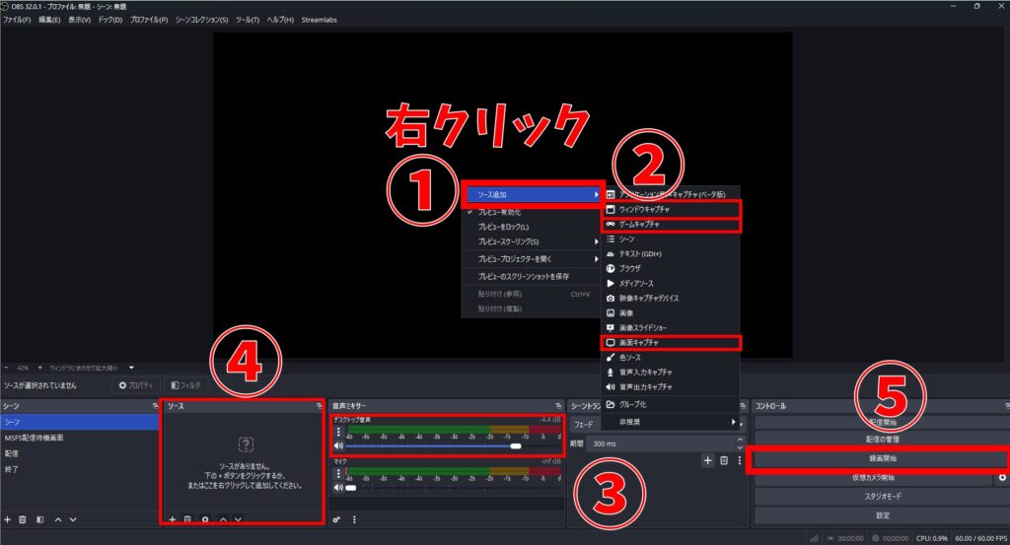Toggle プレビューをロック(L) option

tap(532, 227)
